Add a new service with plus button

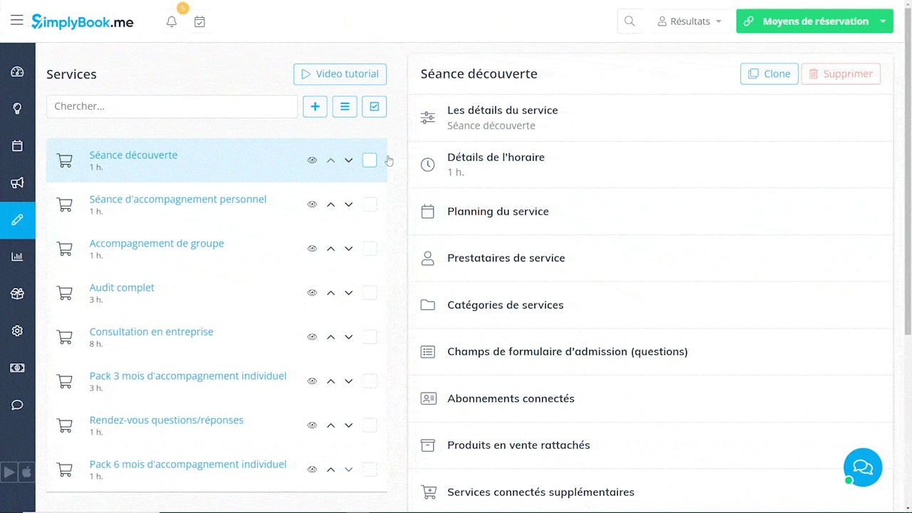click(315, 107)
